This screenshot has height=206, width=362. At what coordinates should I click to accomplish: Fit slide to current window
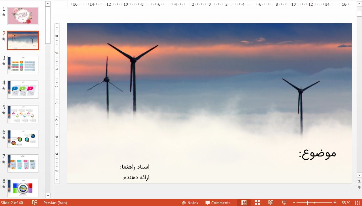[357, 202]
